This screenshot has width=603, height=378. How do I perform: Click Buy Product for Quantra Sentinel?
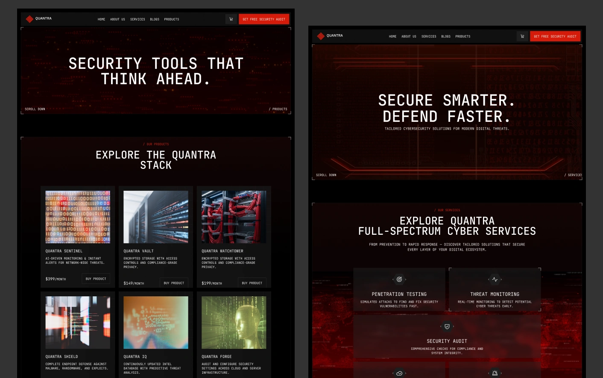96,279
